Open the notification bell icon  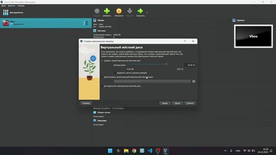271,151
